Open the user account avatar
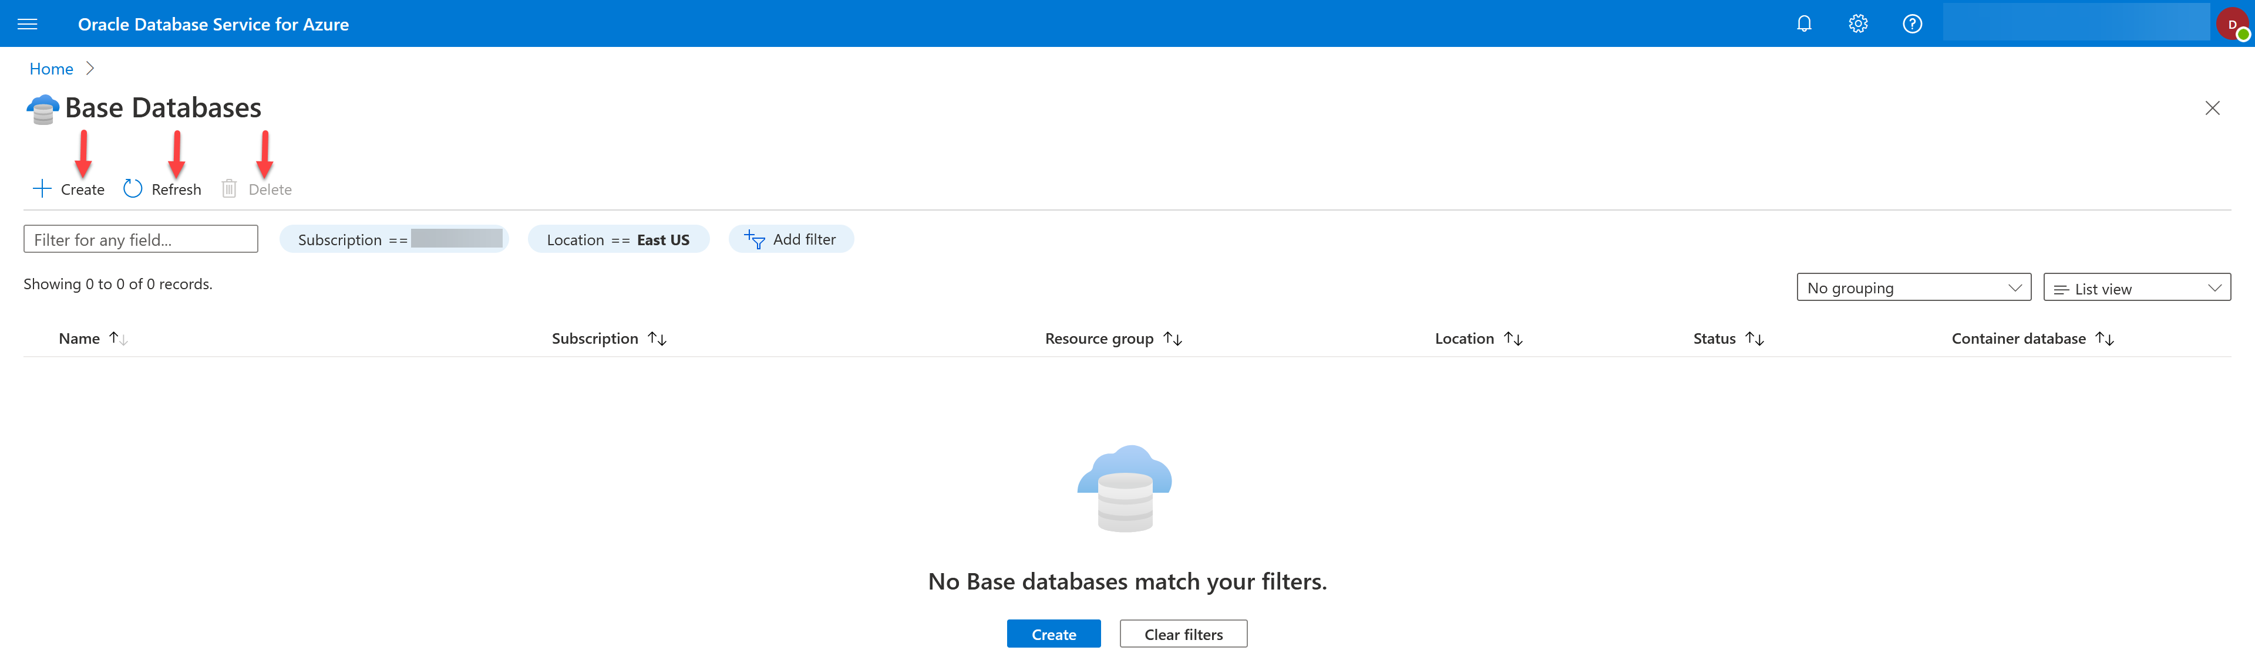Image resolution: width=2255 pixels, height=657 pixels. click(2232, 23)
